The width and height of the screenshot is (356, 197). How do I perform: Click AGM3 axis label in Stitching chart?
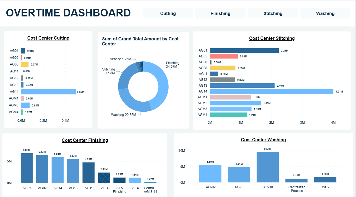(202, 109)
